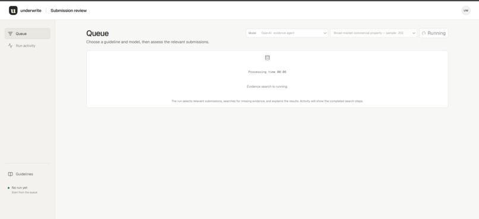This screenshot has height=219, width=479.
Task: Open the Model evidence agent dropdown
Action: 287,33
